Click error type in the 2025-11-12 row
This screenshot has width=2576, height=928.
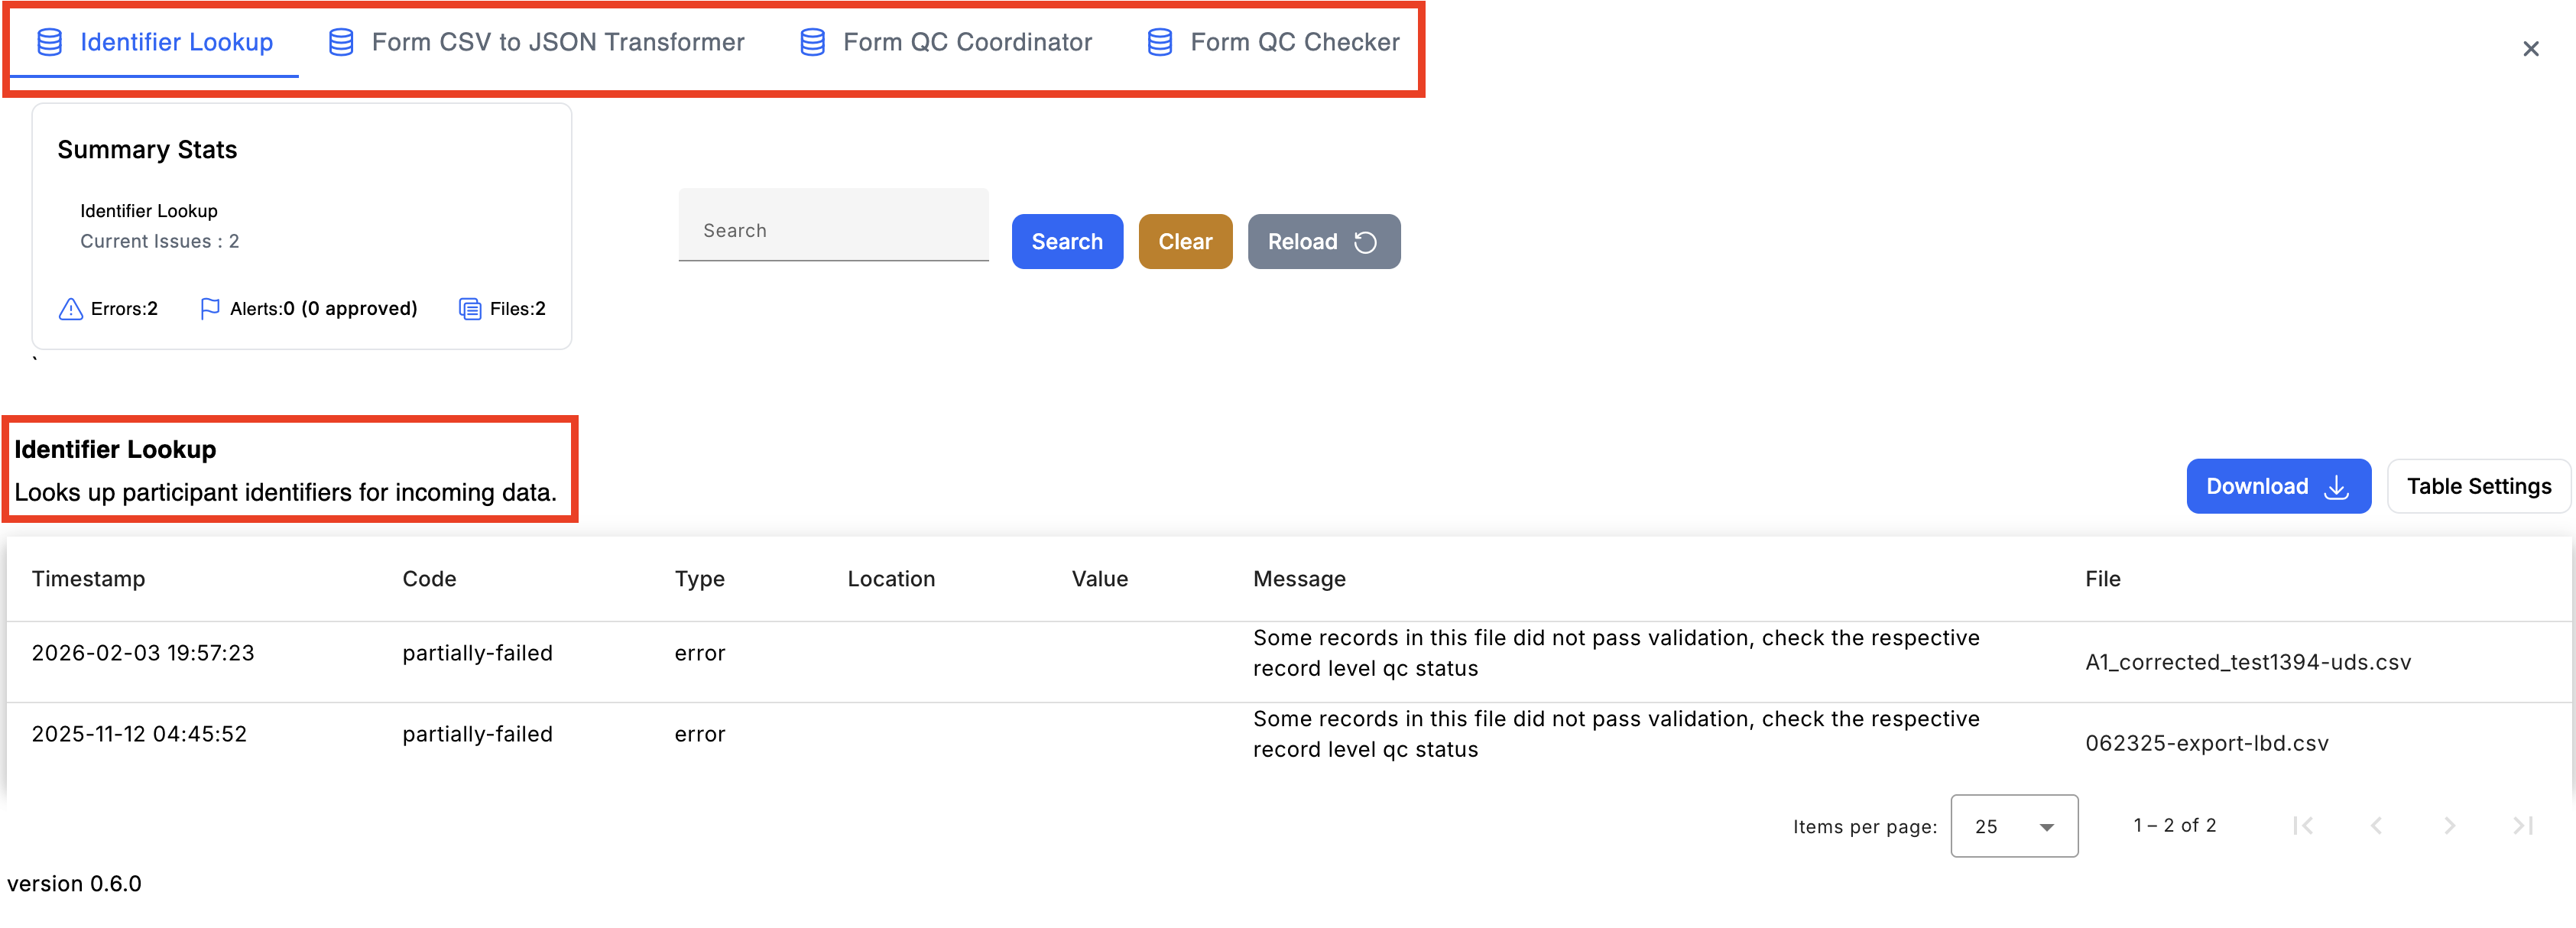click(x=699, y=734)
